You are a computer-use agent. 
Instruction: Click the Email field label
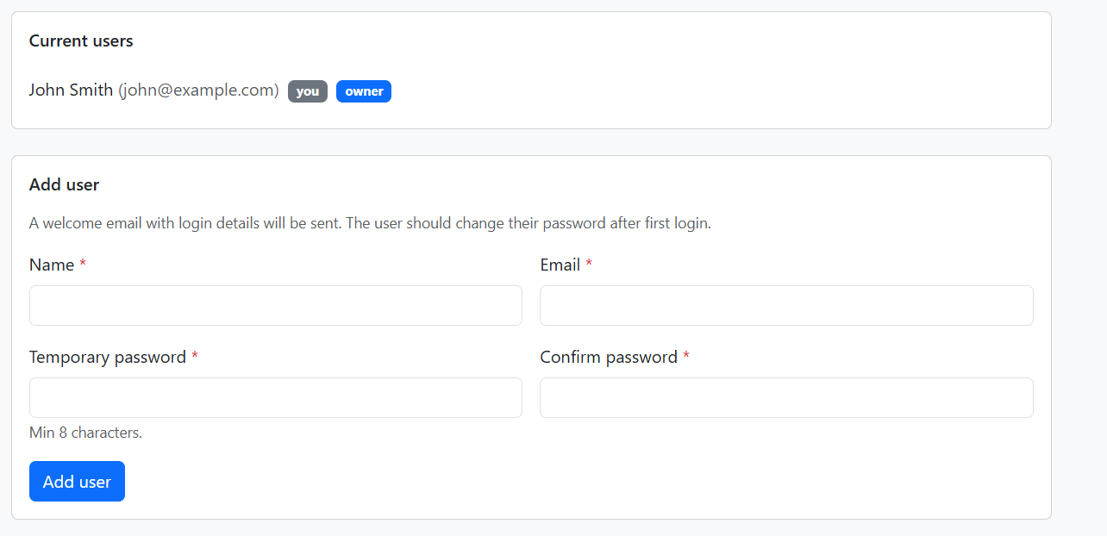click(x=560, y=265)
